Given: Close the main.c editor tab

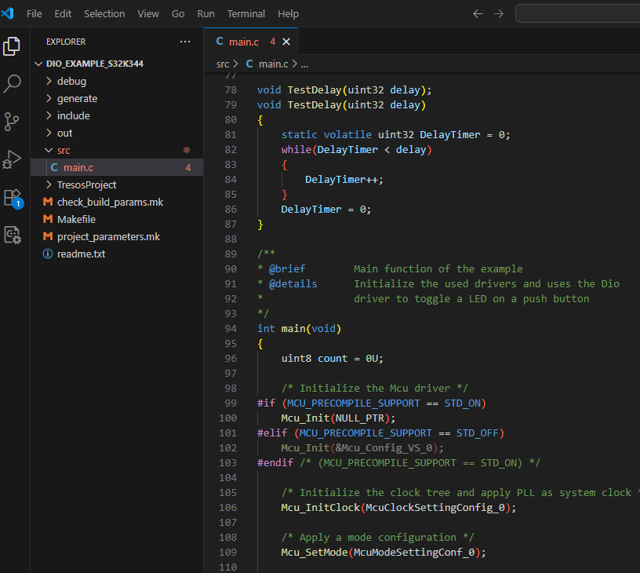Looking at the screenshot, I should click(286, 42).
